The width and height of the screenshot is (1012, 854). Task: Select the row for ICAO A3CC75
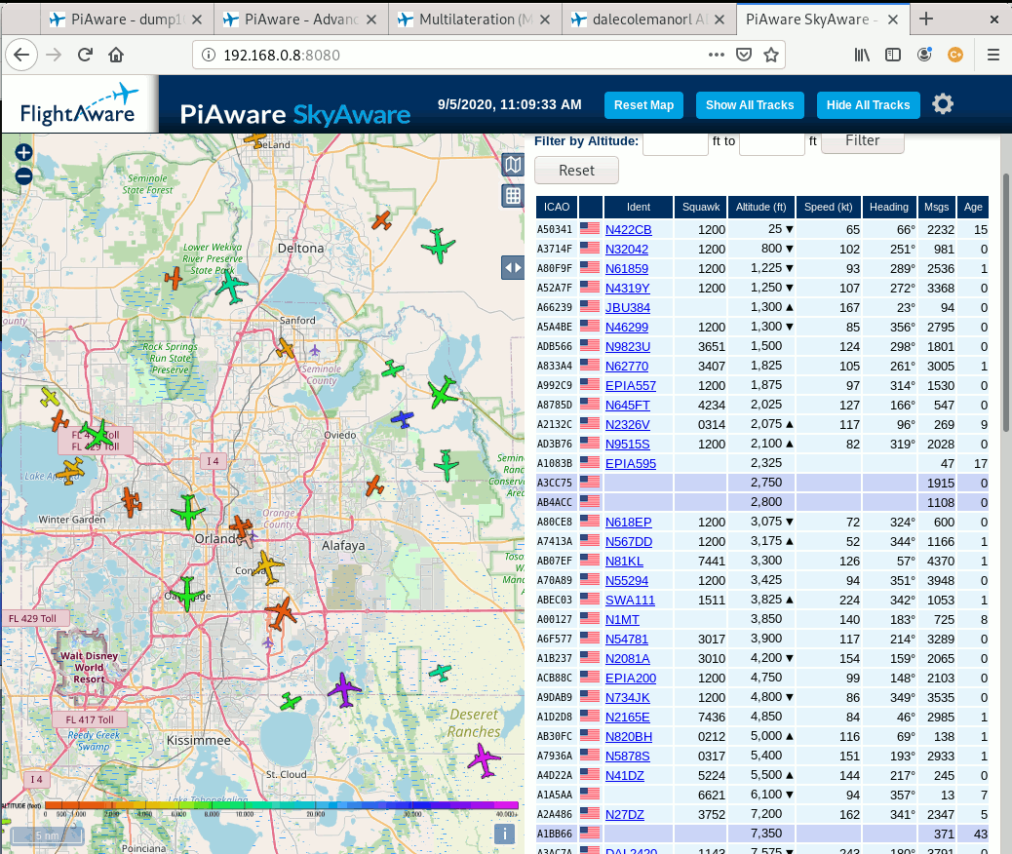click(x=762, y=483)
